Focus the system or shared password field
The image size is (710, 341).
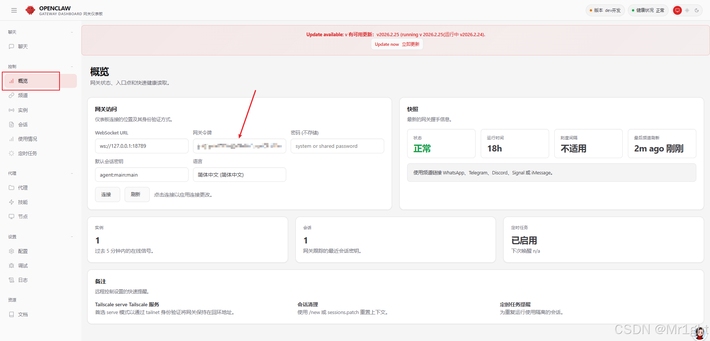pos(337,146)
